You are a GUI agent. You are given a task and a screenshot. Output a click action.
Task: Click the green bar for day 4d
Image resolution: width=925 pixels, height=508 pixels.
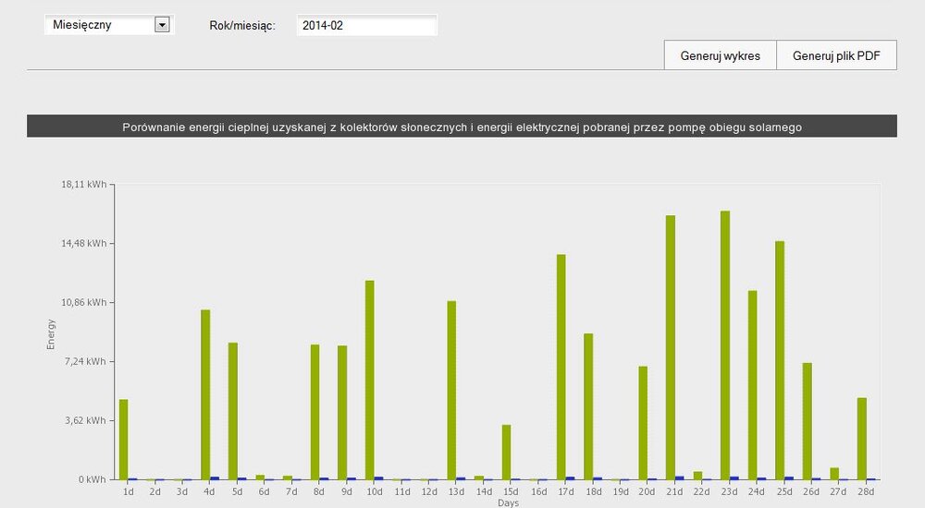[205, 393]
